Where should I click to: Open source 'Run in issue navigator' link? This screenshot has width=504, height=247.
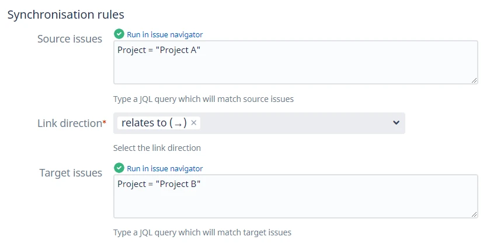165,34
